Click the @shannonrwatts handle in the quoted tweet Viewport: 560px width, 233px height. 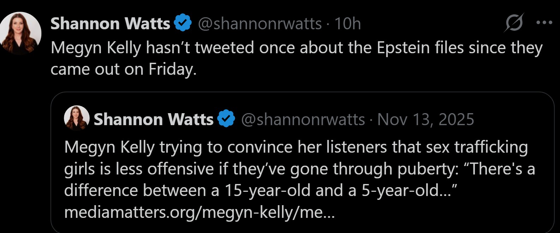[x=303, y=119]
